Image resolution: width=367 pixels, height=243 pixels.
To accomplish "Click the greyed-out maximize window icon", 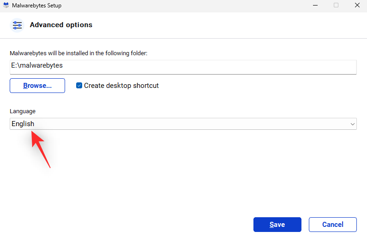I will point(336,6).
